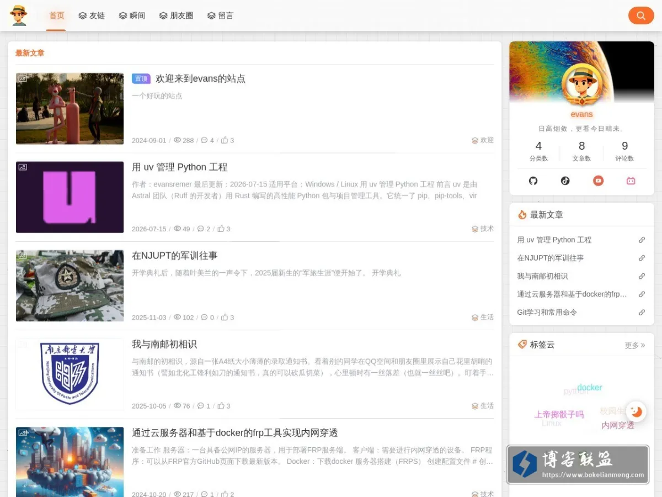The image size is (662, 497).
Task: Open the GitHub profile icon
Action: (x=533, y=181)
